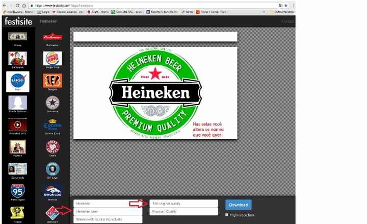Choose the Costa Coffee logo template
The width and height of the screenshot is (367, 224).
[53, 146]
